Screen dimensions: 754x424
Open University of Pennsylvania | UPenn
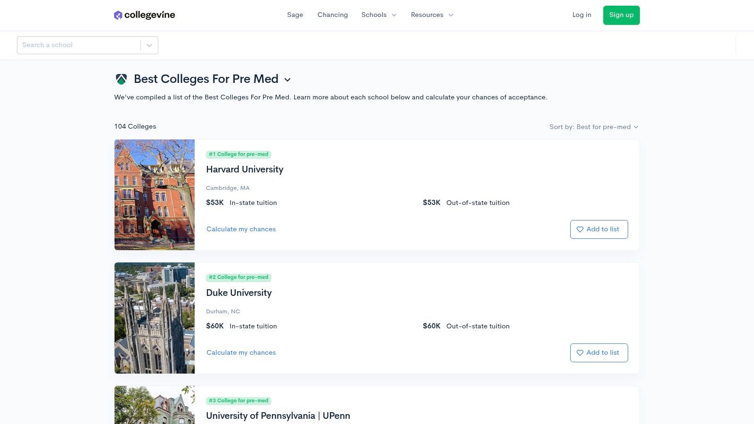[x=278, y=416]
